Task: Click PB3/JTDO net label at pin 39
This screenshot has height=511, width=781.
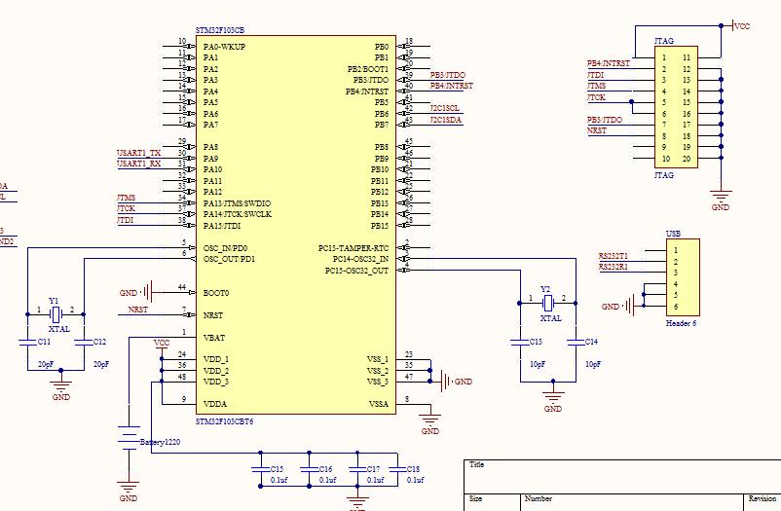Action: pos(448,75)
